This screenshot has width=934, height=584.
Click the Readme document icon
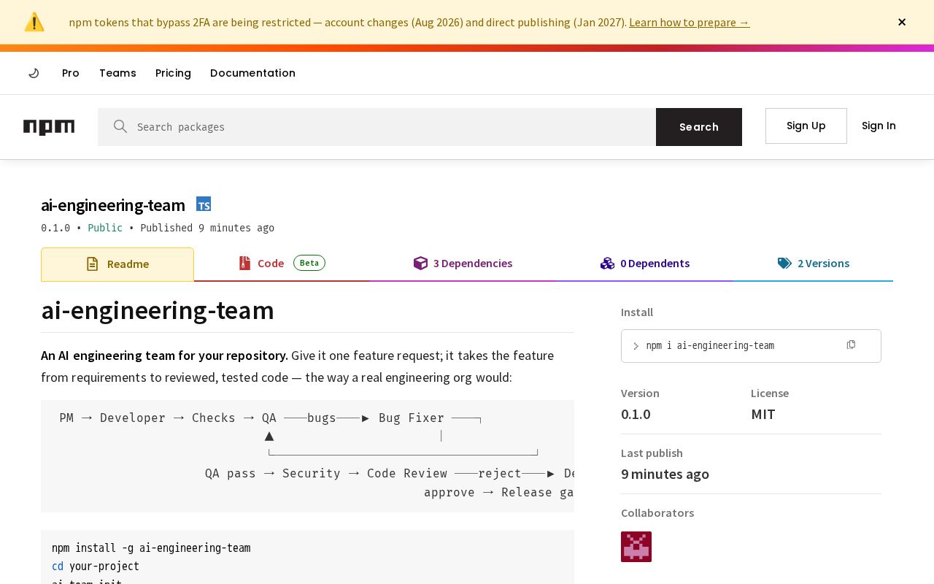[92, 264]
